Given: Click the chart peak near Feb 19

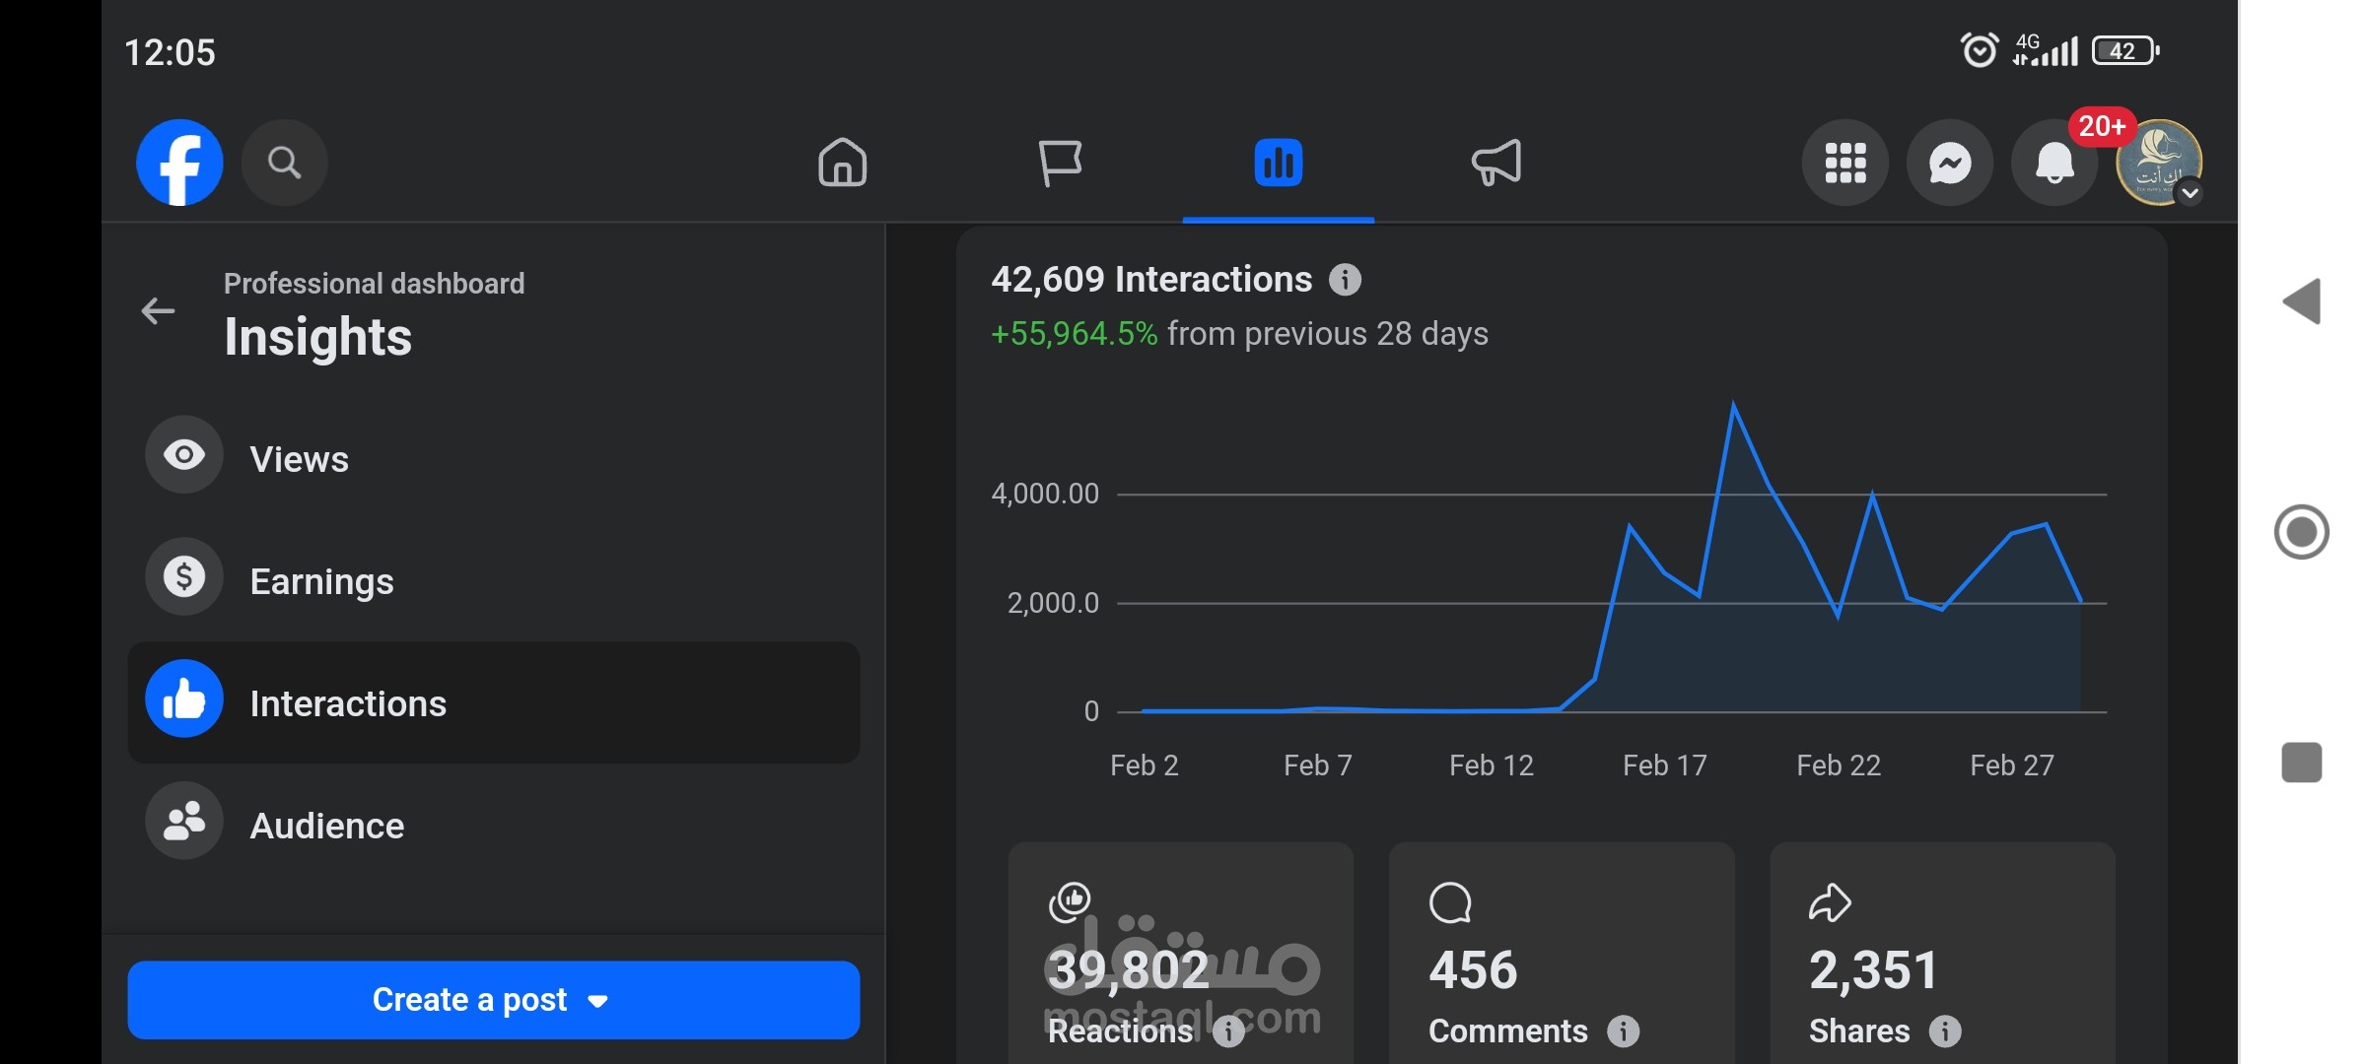Looking at the screenshot, I should pyautogui.click(x=1733, y=404).
